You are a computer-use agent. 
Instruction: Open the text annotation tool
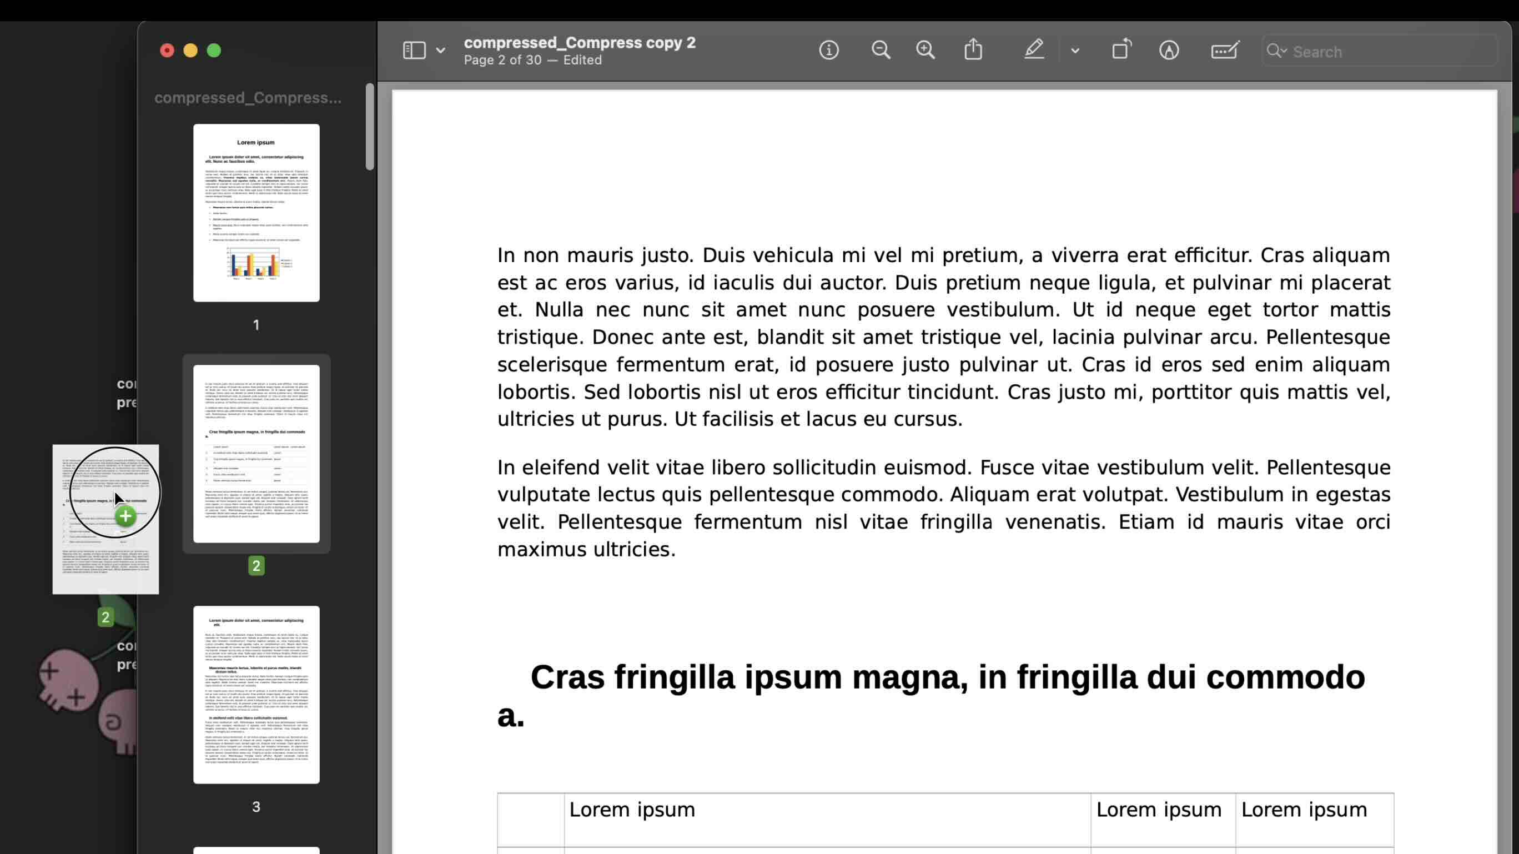pos(1224,51)
